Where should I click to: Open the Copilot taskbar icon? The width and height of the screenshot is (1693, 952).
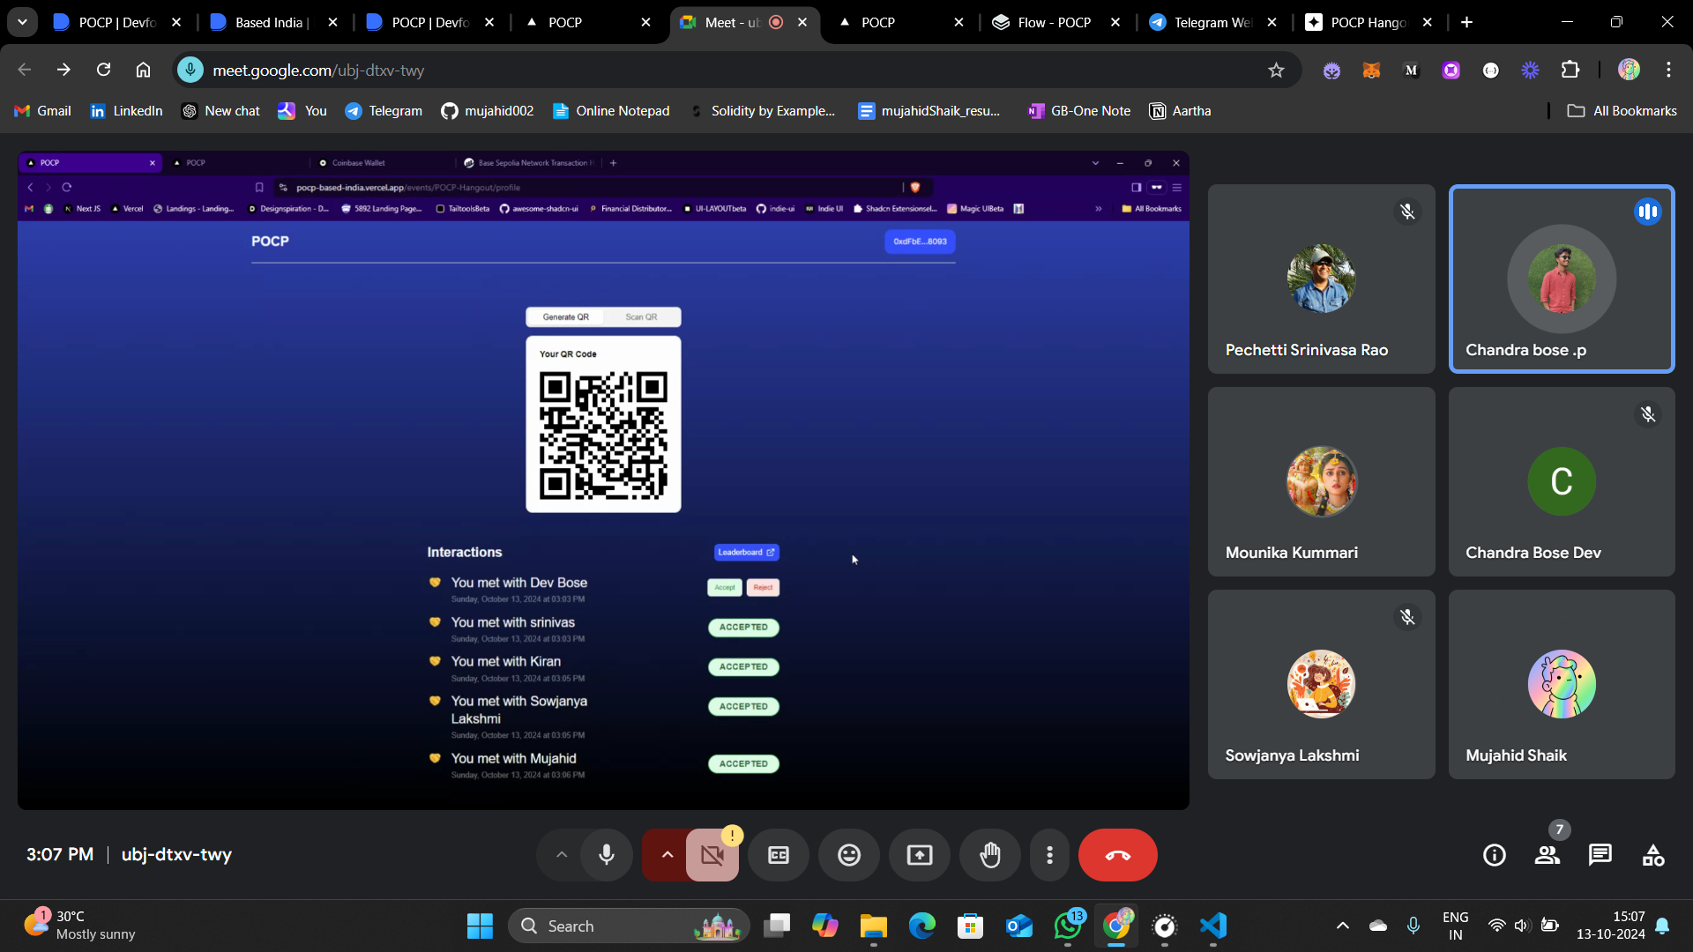(825, 926)
